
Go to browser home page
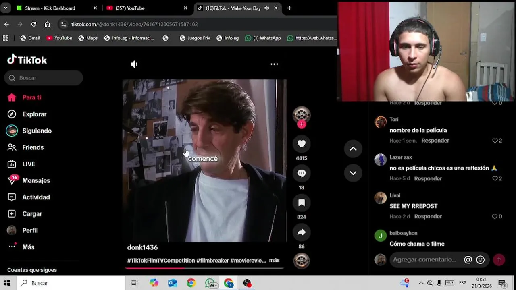47,24
